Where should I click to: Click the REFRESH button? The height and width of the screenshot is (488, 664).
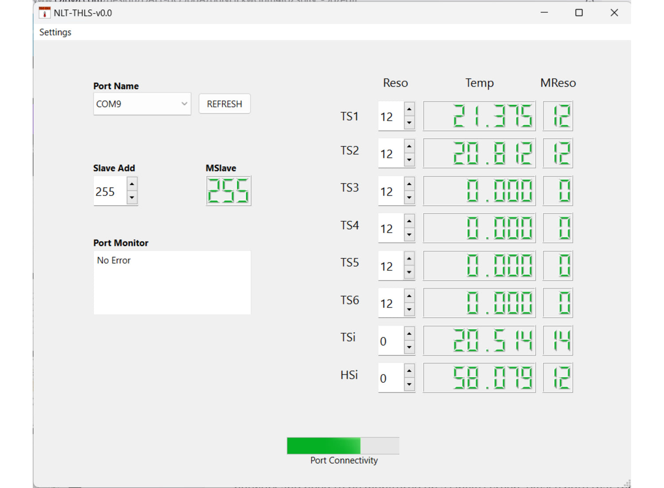[224, 104]
